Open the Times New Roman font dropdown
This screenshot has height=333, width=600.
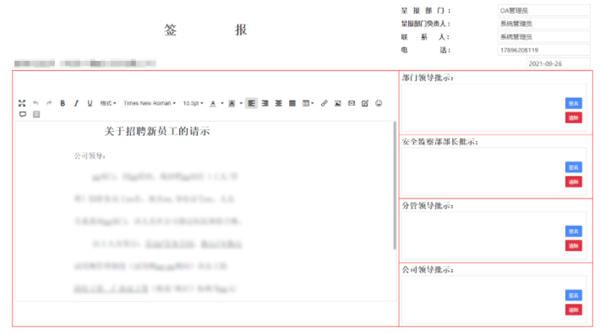tap(150, 103)
